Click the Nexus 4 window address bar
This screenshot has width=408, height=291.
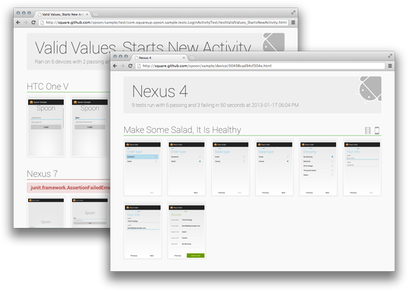pos(260,66)
